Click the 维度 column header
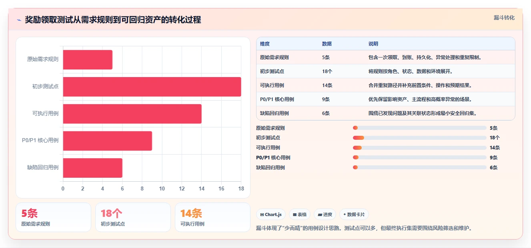This screenshot has width=531, height=248. pyautogui.click(x=265, y=44)
